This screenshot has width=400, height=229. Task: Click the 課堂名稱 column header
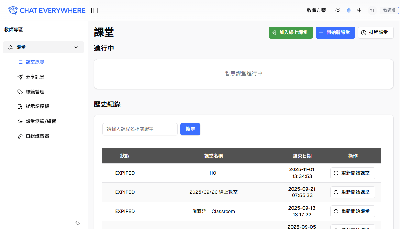pyautogui.click(x=214, y=156)
